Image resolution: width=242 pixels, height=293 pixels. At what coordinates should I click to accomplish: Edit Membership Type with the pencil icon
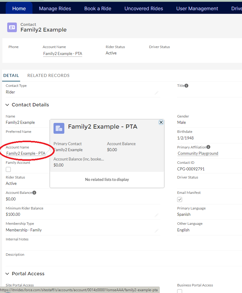(x=157, y=230)
